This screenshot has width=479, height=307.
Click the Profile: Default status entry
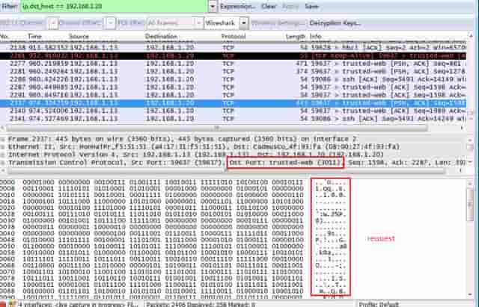pos(379,304)
